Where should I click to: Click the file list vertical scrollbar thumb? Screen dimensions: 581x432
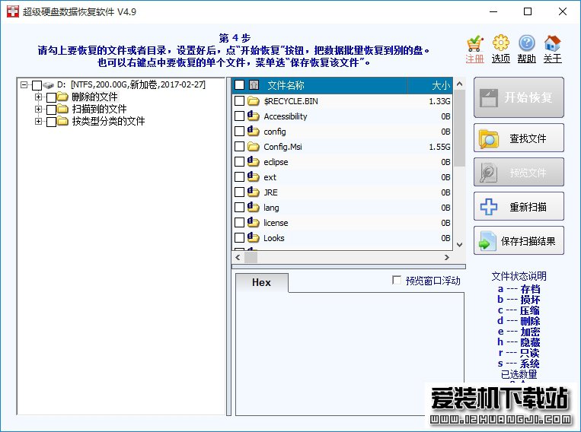(459, 128)
